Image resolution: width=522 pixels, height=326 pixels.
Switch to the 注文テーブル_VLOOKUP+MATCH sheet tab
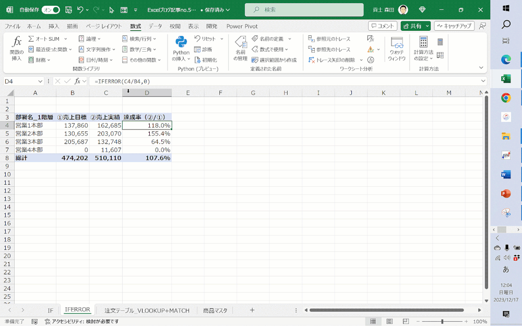[x=147, y=310]
